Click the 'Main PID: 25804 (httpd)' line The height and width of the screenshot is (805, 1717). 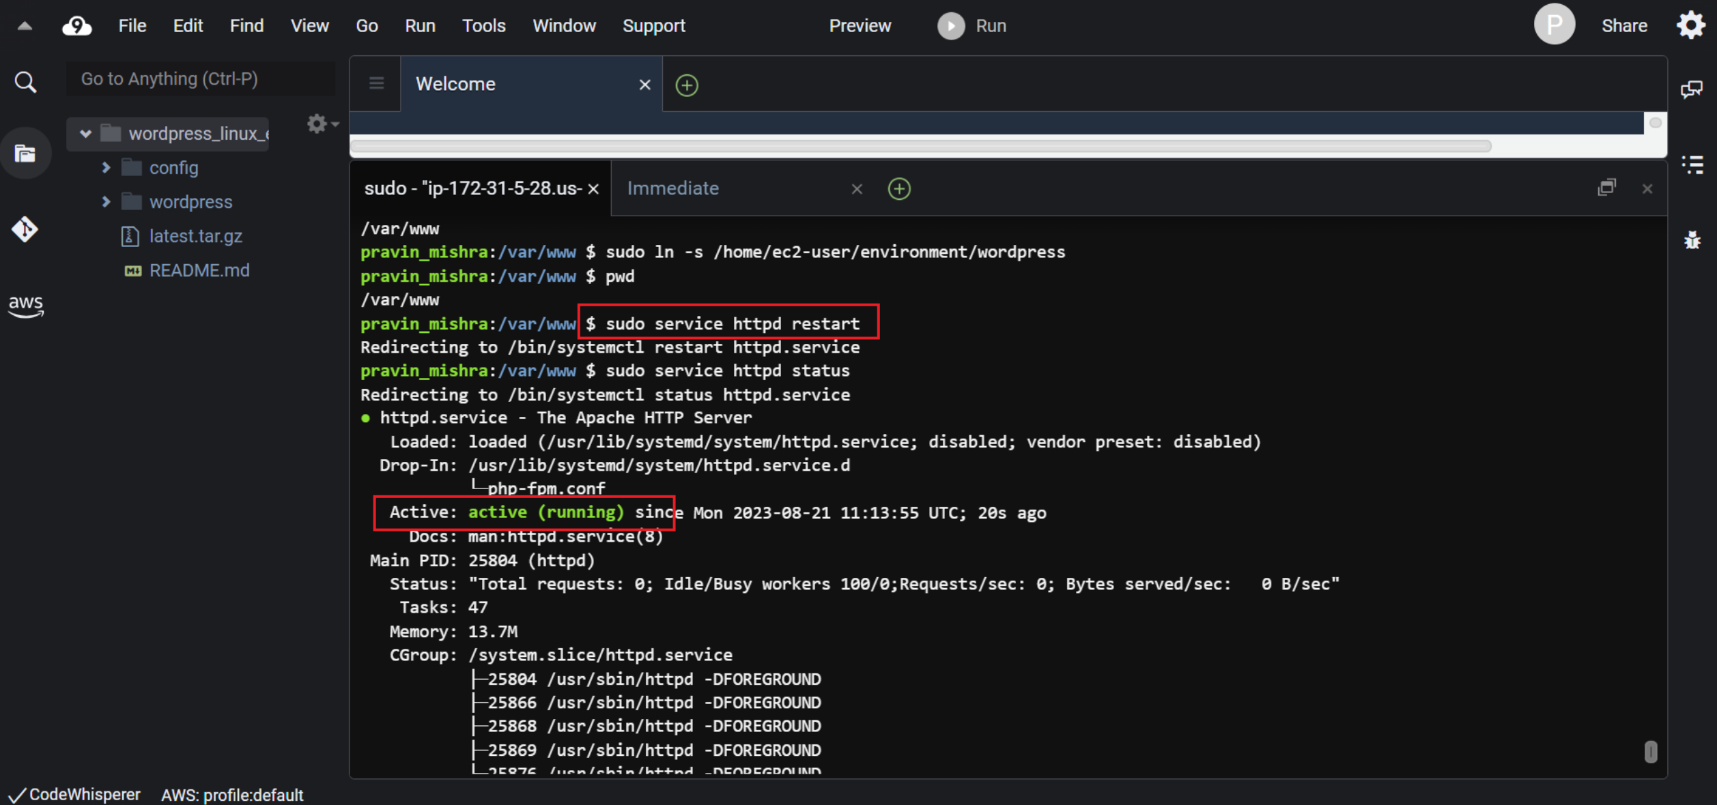(x=482, y=561)
